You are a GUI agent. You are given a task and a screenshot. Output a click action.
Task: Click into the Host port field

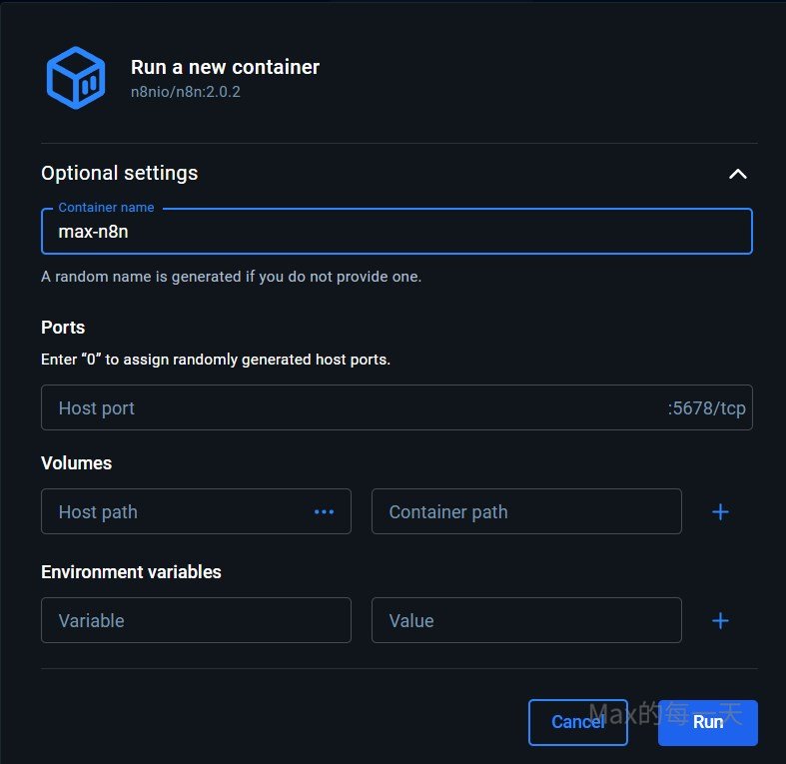pos(350,407)
